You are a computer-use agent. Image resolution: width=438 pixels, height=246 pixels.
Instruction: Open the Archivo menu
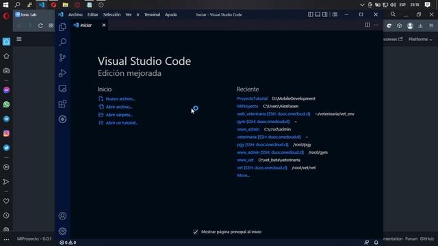75,14
